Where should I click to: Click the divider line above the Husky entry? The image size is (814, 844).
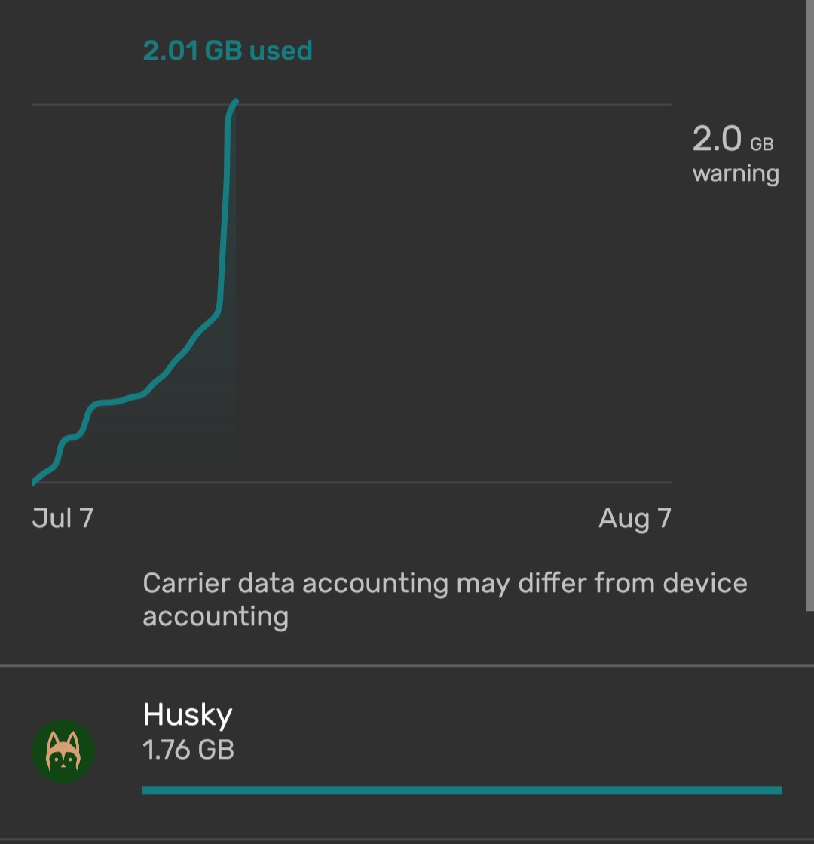[407, 666]
